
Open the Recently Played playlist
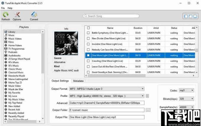click(16, 116)
